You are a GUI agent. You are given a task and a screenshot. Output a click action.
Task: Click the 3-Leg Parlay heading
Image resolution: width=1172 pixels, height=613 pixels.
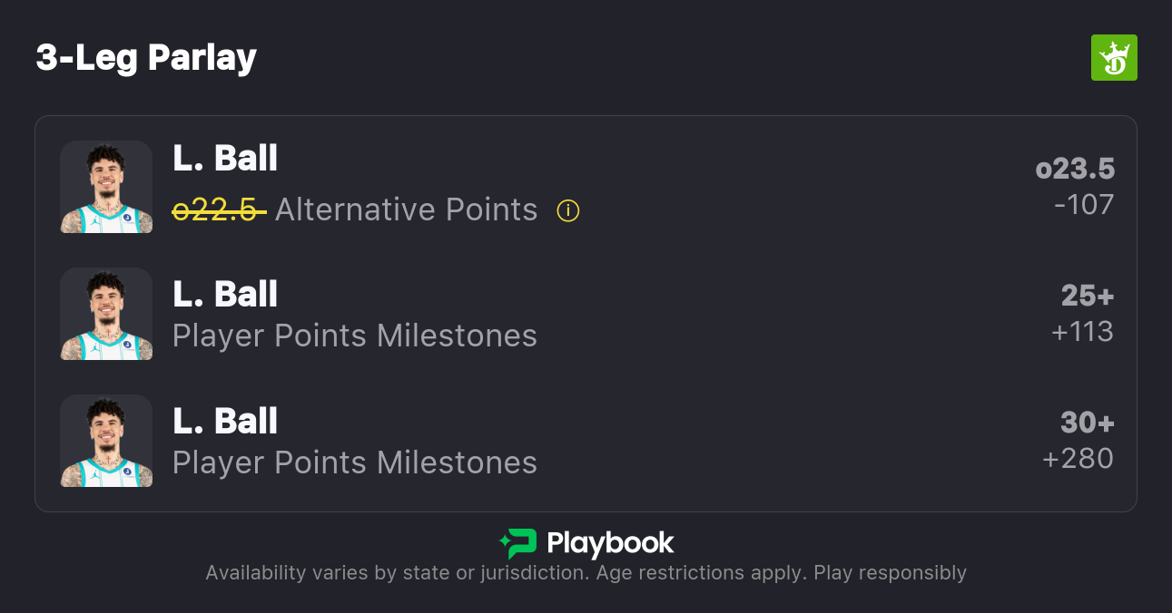pyautogui.click(x=146, y=58)
